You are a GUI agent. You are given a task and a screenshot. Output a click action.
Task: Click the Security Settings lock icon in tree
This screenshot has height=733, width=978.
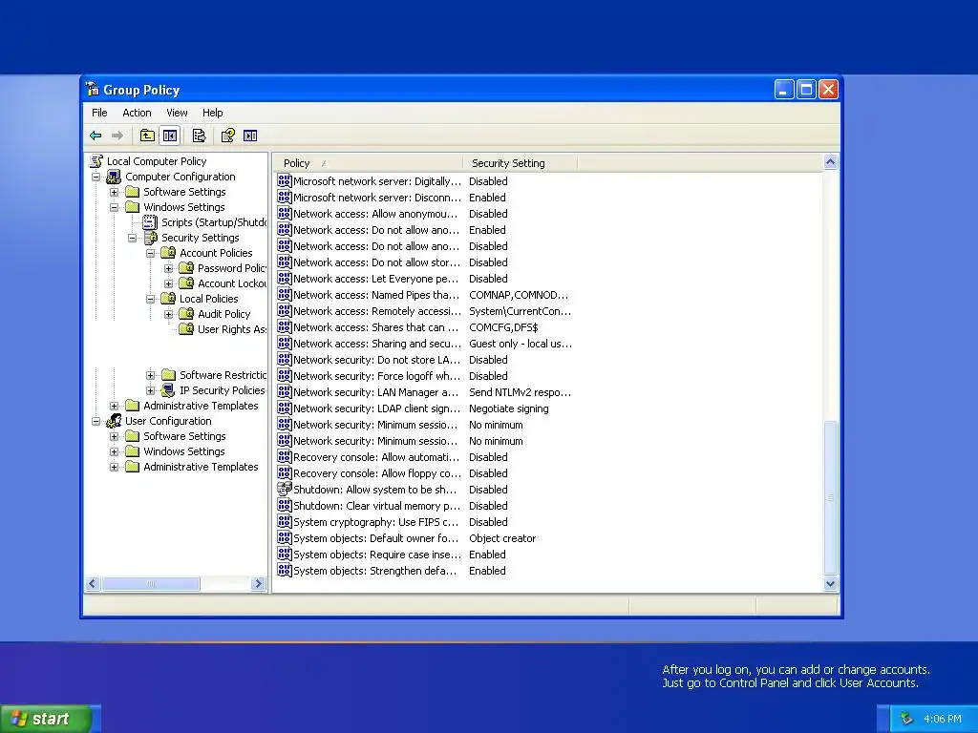click(x=150, y=238)
